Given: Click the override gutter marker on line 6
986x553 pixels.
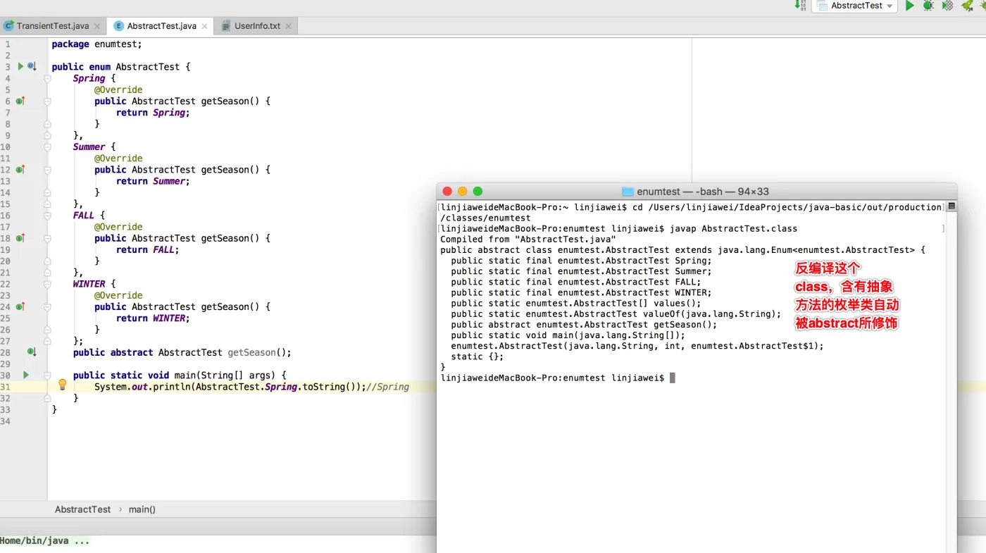Looking at the screenshot, I should click(20, 101).
